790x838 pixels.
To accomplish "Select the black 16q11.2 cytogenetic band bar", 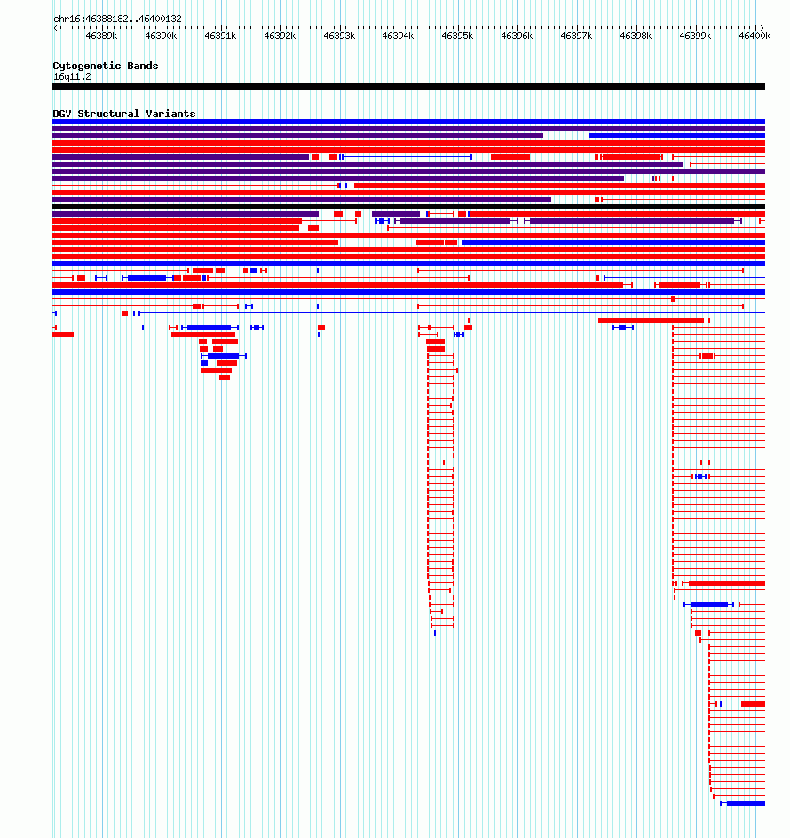I will pyautogui.click(x=408, y=86).
